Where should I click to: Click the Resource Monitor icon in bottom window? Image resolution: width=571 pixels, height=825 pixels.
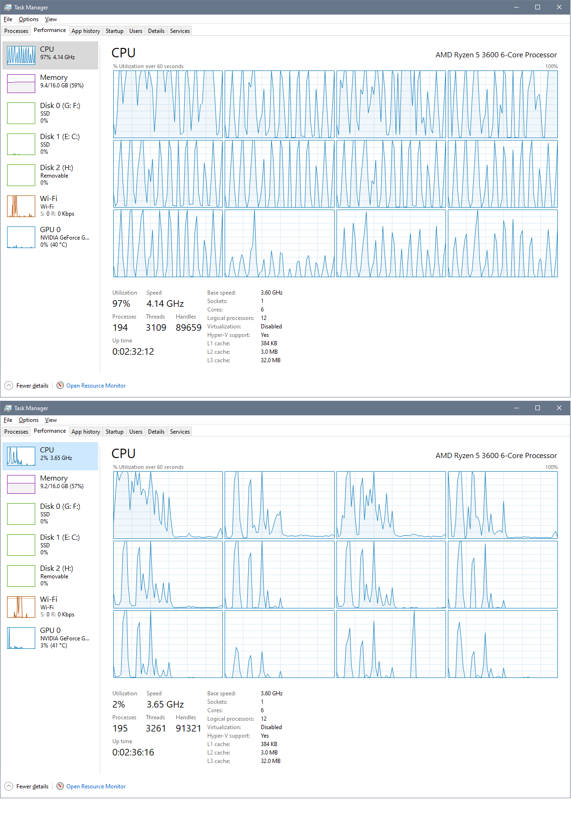point(60,786)
